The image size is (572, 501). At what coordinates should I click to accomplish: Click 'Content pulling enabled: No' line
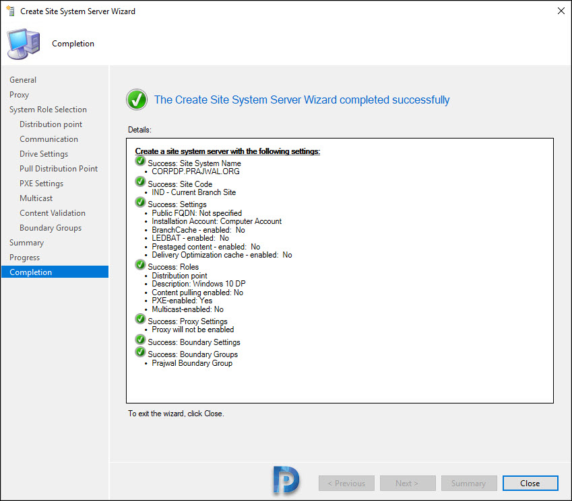click(197, 293)
